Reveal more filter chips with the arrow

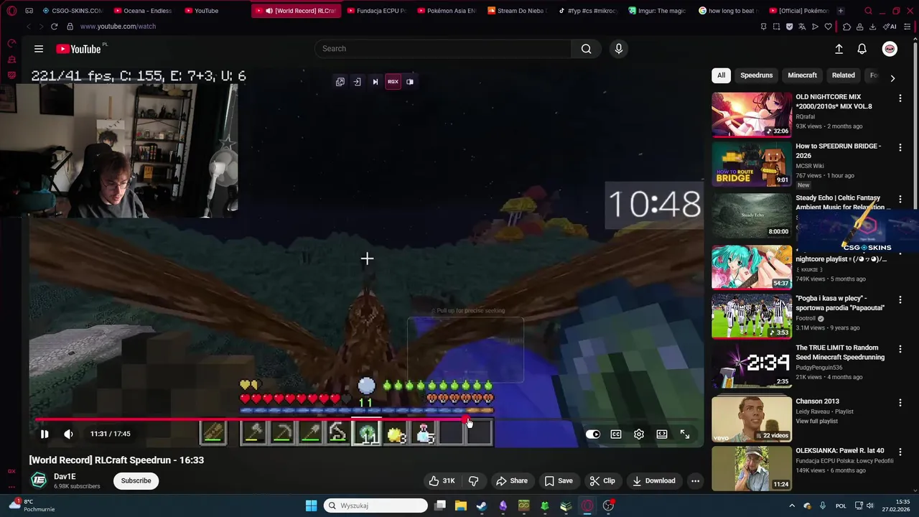coord(892,78)
